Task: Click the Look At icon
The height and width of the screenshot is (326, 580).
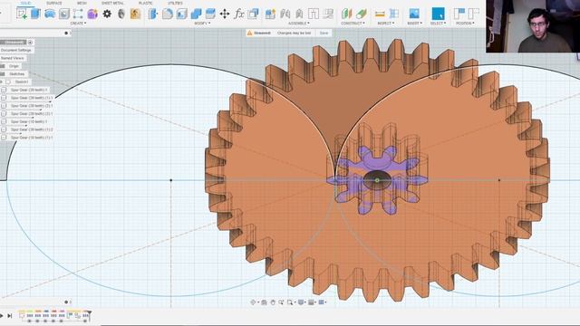Action: (264, 302)
